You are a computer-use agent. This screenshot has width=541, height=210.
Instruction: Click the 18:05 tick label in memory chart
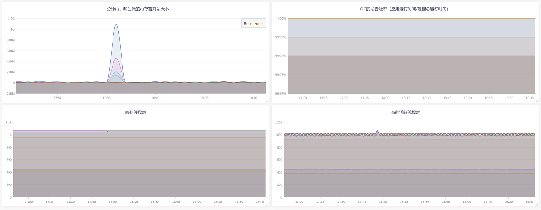point(204,98)
